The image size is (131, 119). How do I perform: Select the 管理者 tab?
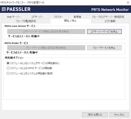click(x=77, y=17)
